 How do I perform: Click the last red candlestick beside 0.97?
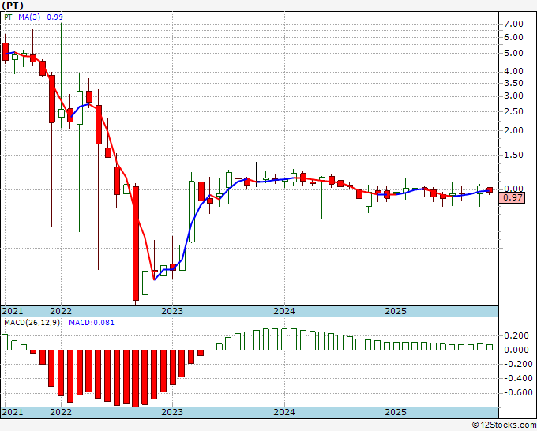490,190
